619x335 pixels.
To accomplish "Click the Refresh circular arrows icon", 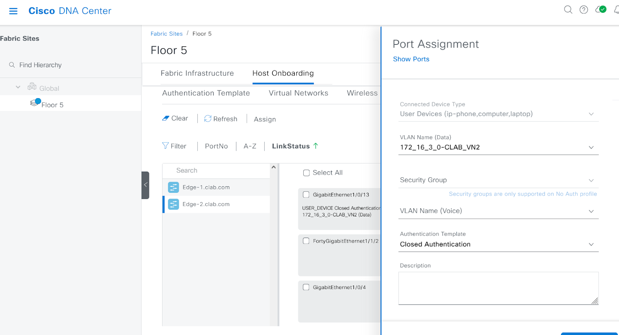I will (x=208, y=119).
